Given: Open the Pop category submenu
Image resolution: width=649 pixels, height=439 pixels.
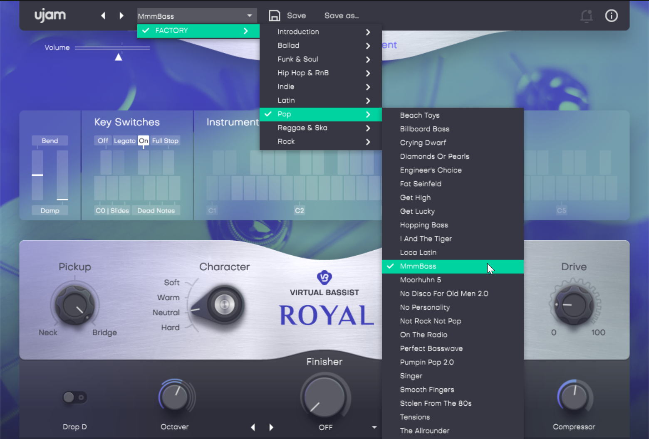Looking at the screenshot, I should coord(321,114).
